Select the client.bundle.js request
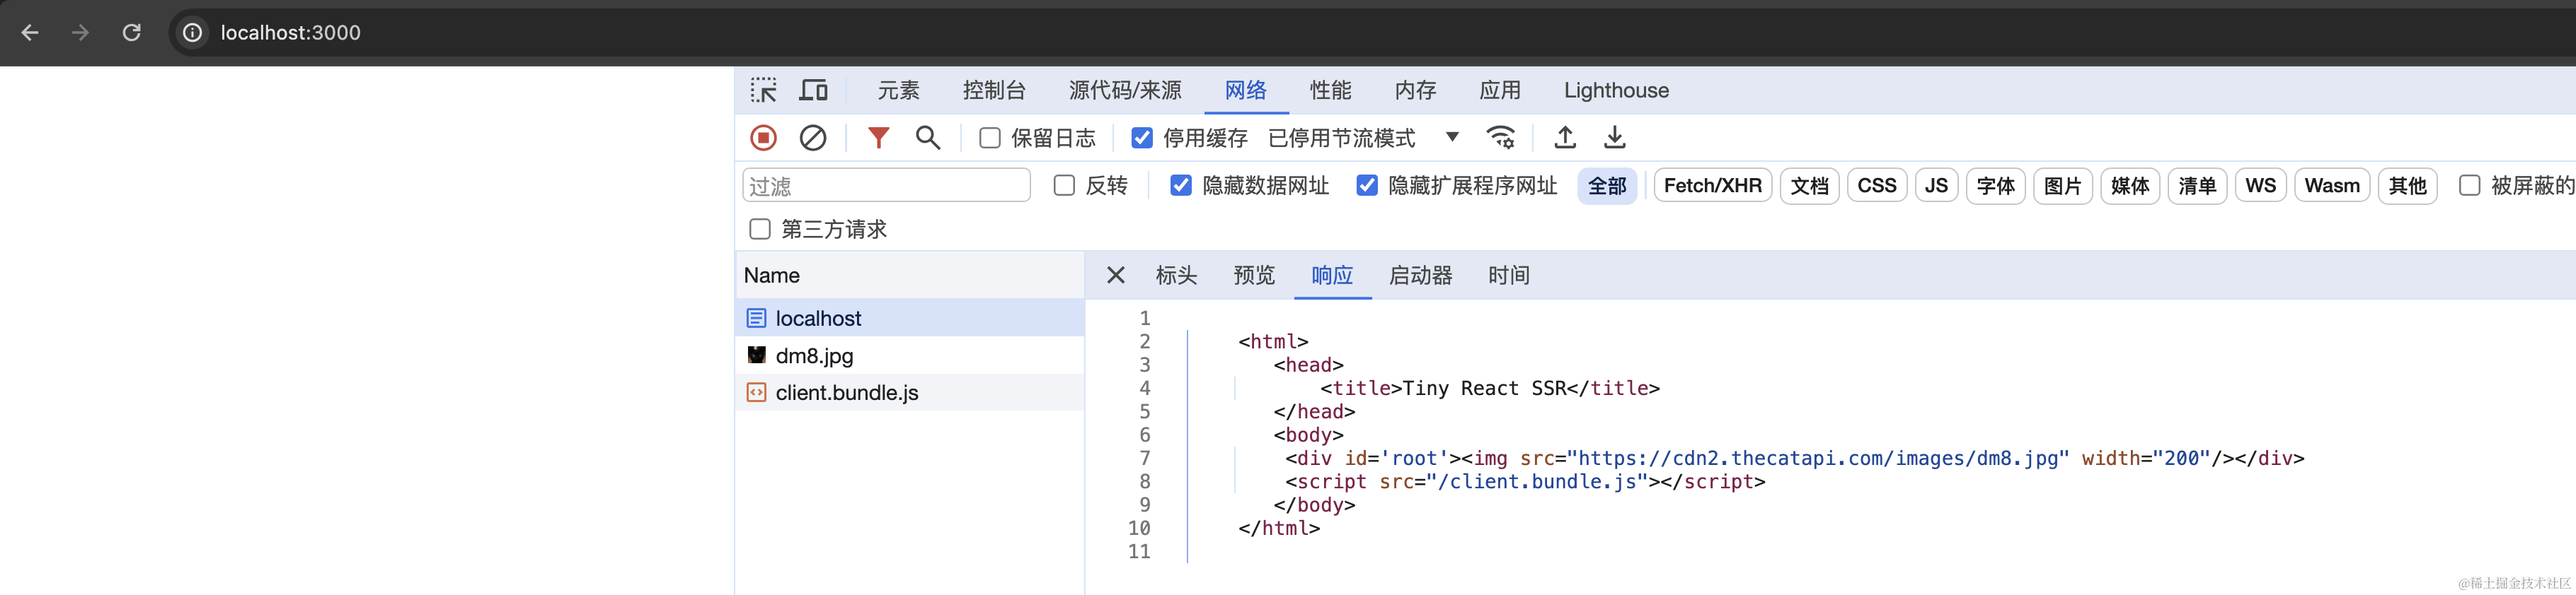The height and width of the screenshot is (595, 2576). (x=846, y=394)
